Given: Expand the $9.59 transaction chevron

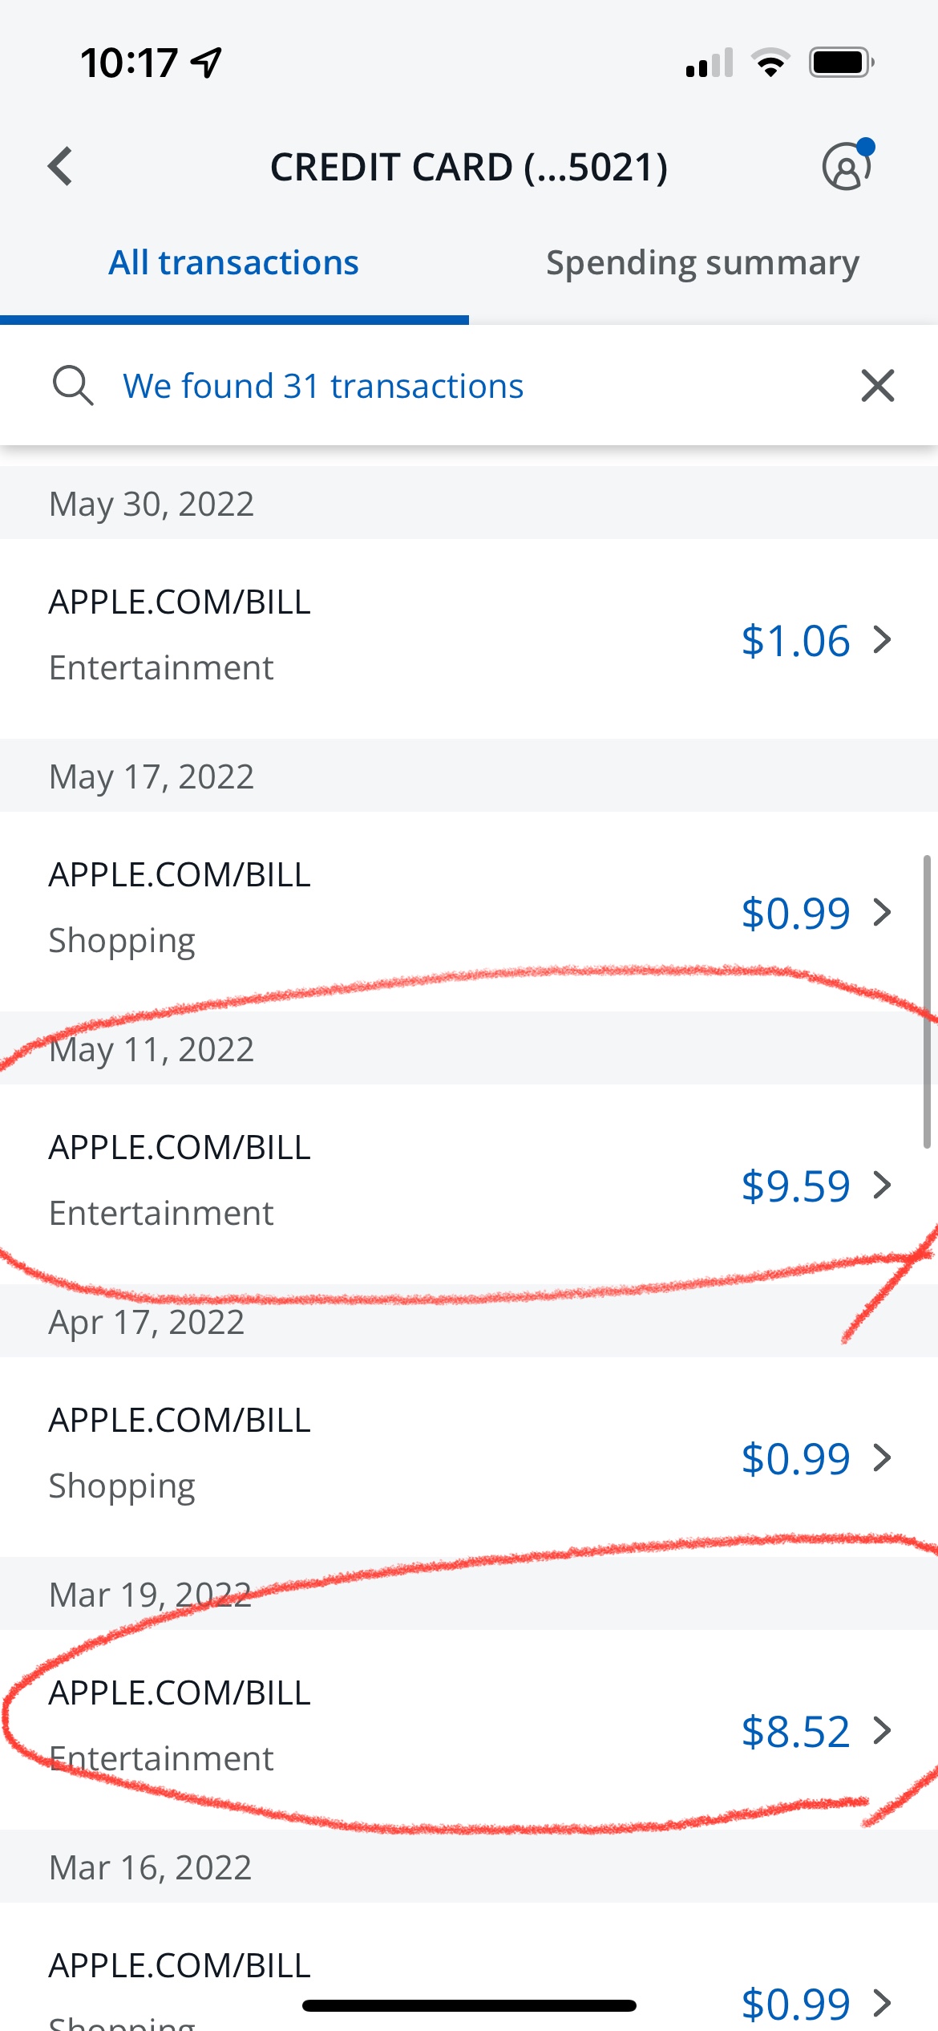Looking at the screenshot, I should tap(883, 1186).
